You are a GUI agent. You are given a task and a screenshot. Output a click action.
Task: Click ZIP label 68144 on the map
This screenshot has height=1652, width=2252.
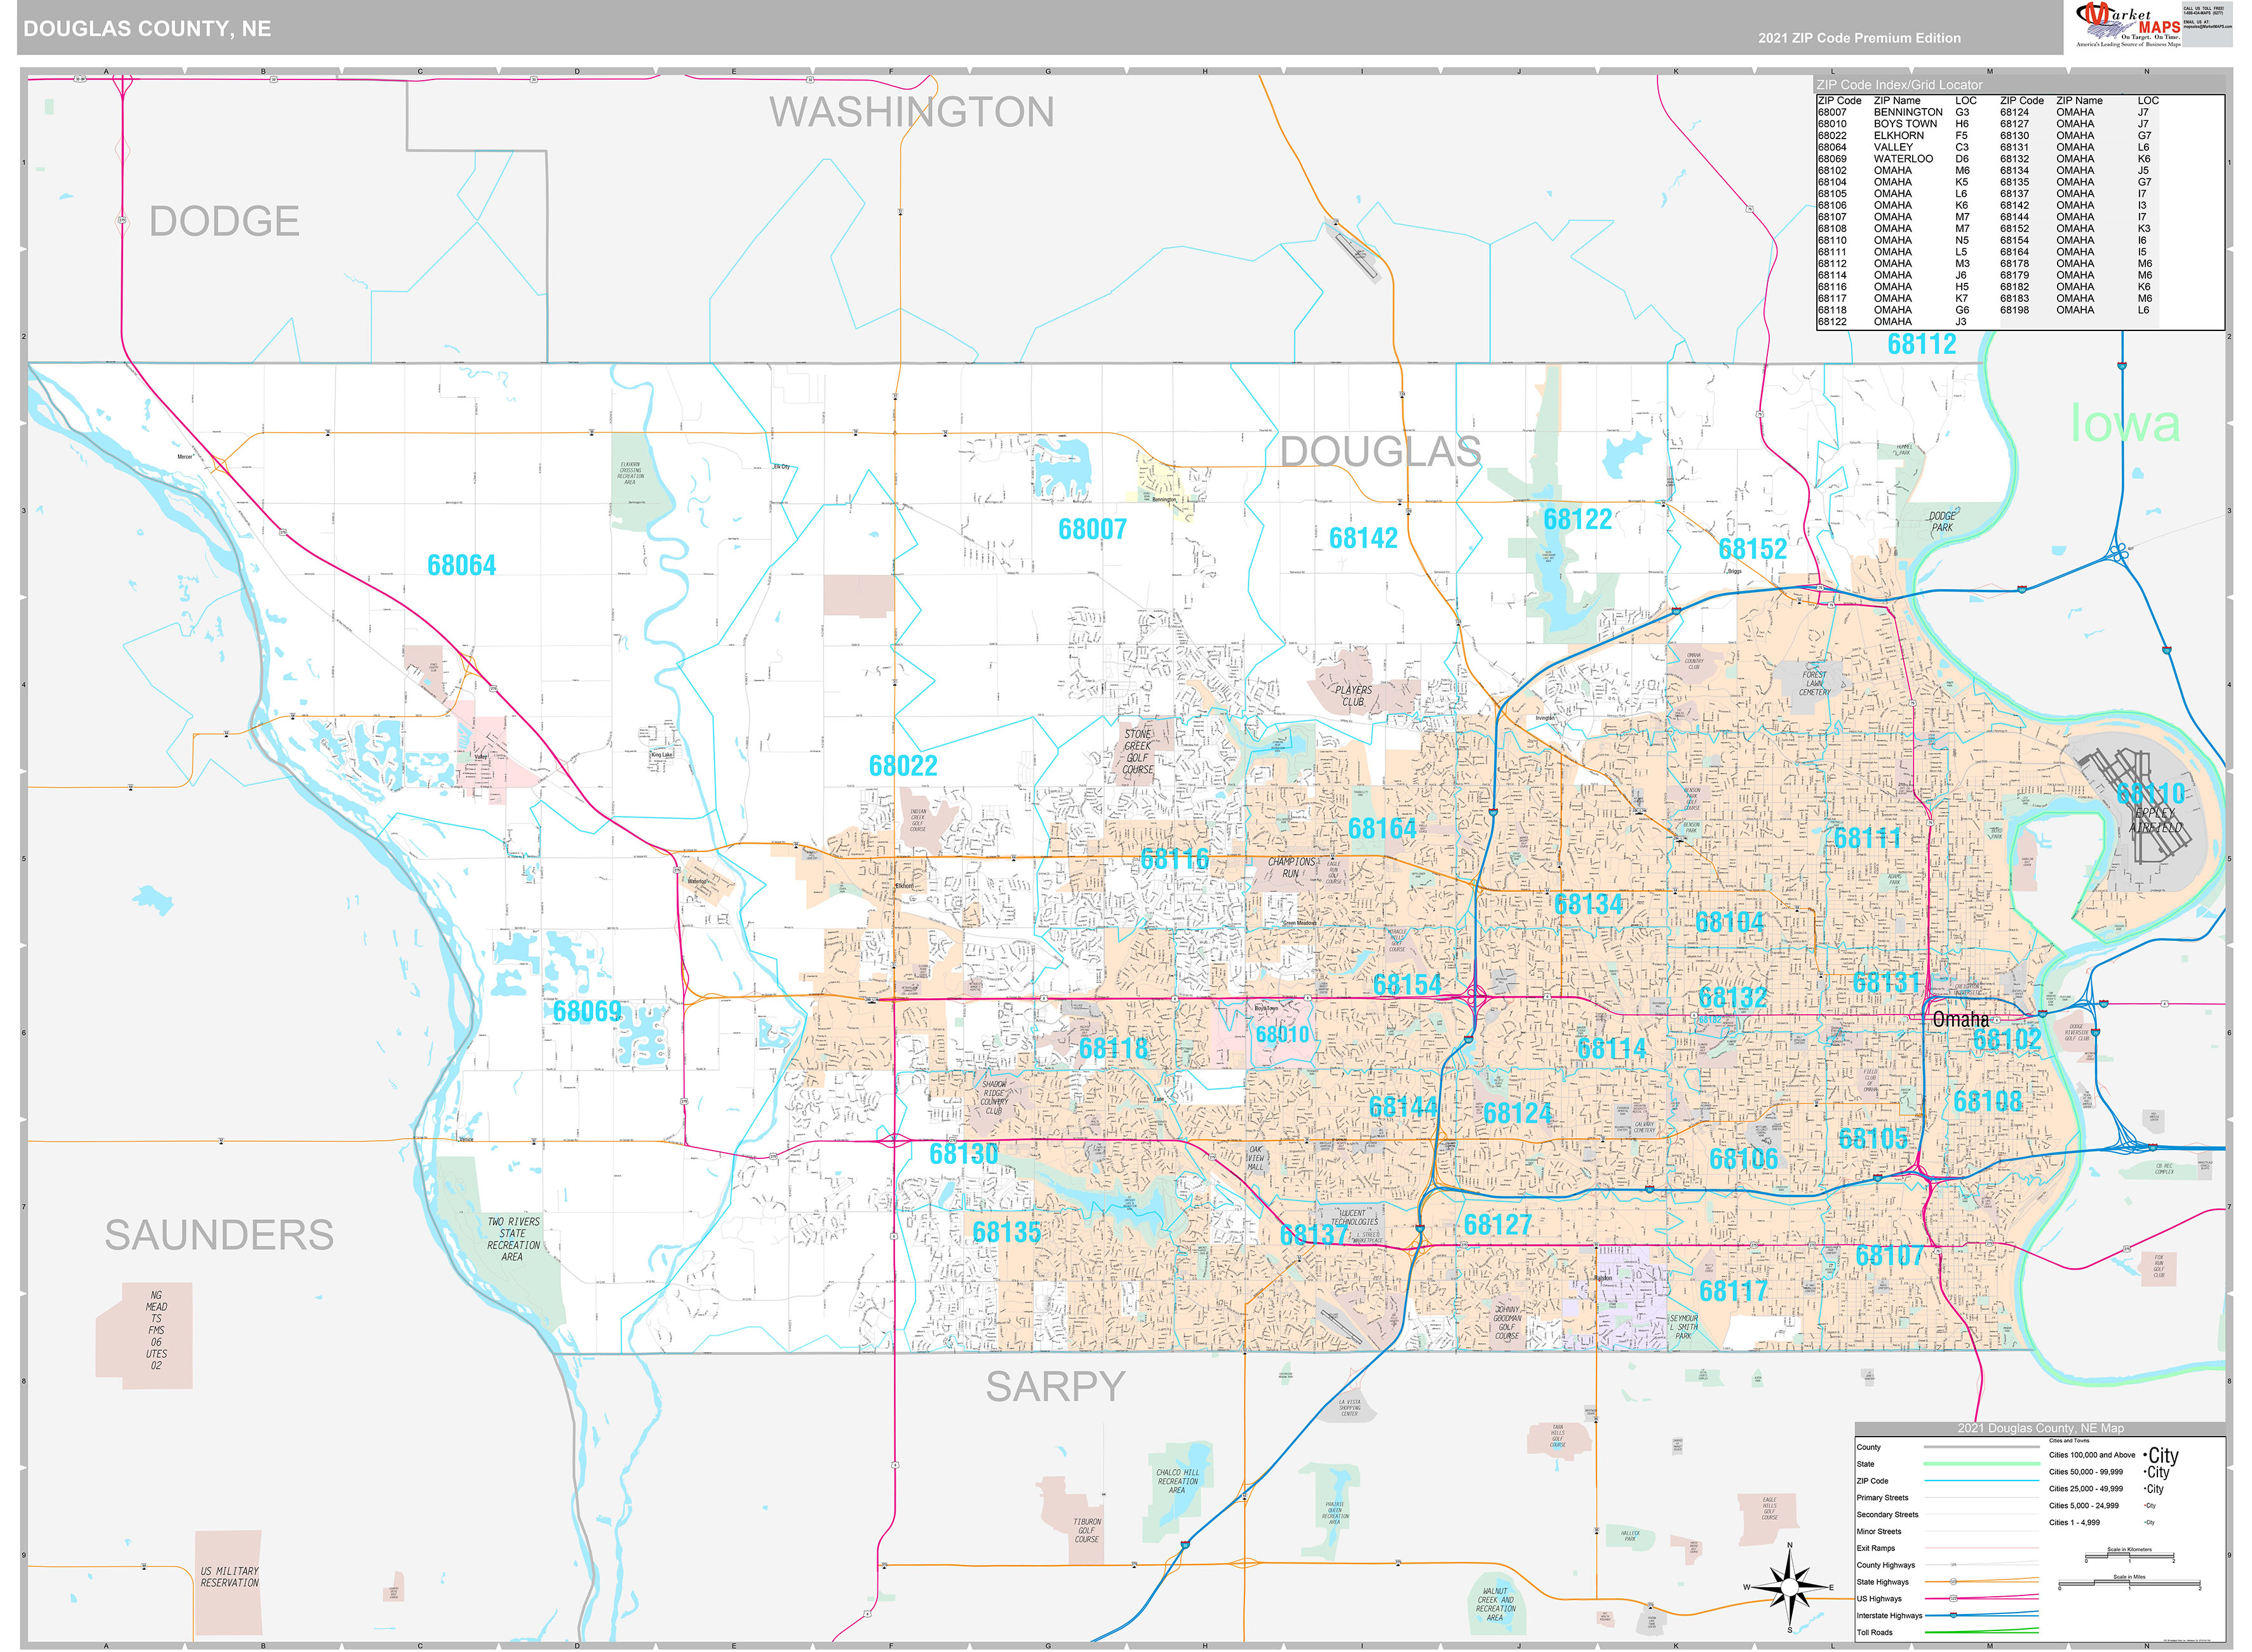[x=1403, y=1108]
